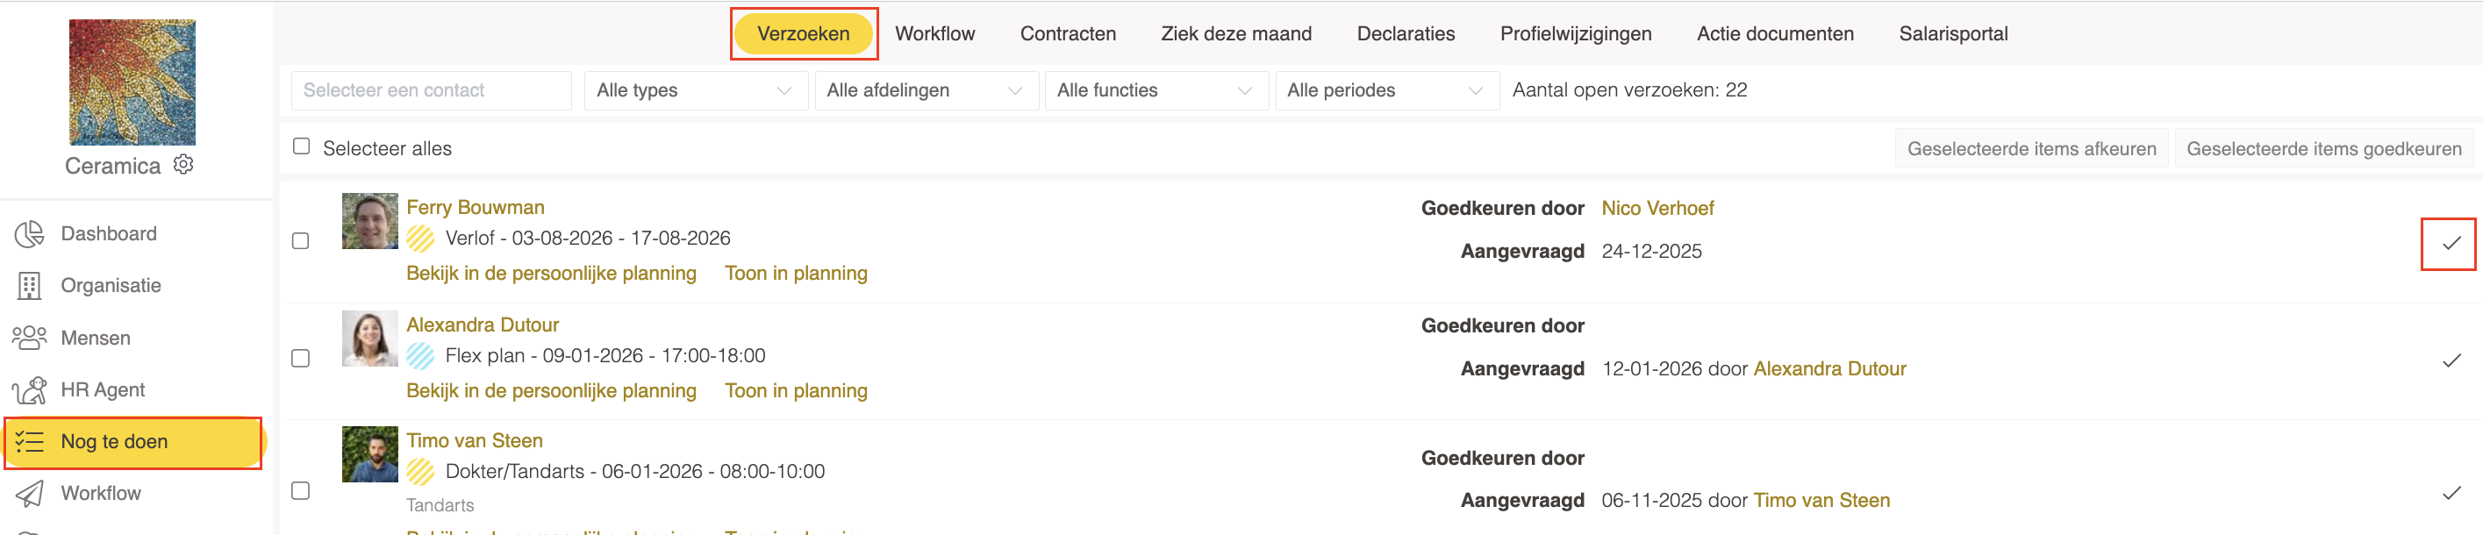The width and height of the screenshot is (2483, 535).
Task: Select Ferry Bouwman's request checkbox
Action: (x=301, y=241)
